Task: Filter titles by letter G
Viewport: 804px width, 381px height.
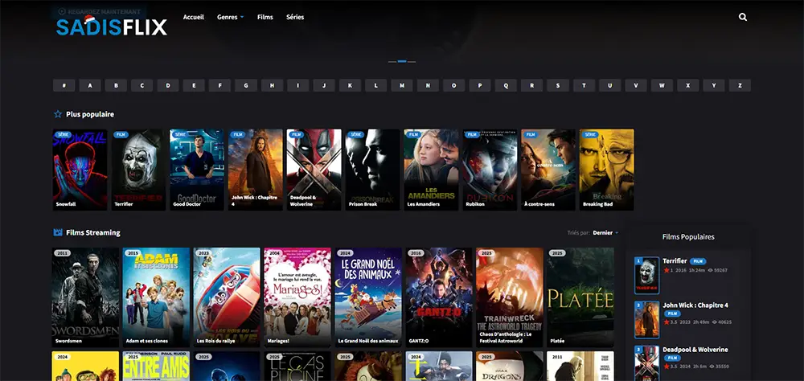Action: coord(246,86)
